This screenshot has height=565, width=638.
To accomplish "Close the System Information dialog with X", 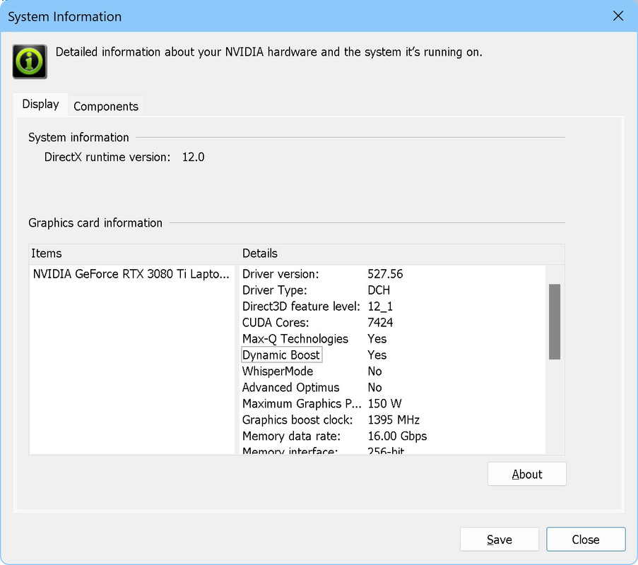I will click(x=618, y=16).
